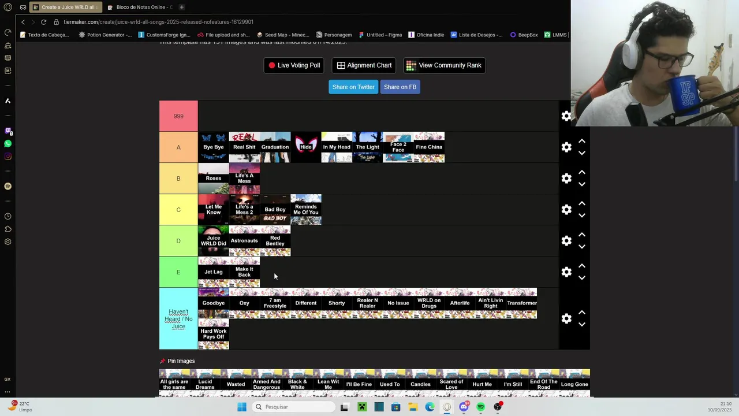
Task: Switch to Bloco de Notas Online tab
Action: [x=140, y=7]
